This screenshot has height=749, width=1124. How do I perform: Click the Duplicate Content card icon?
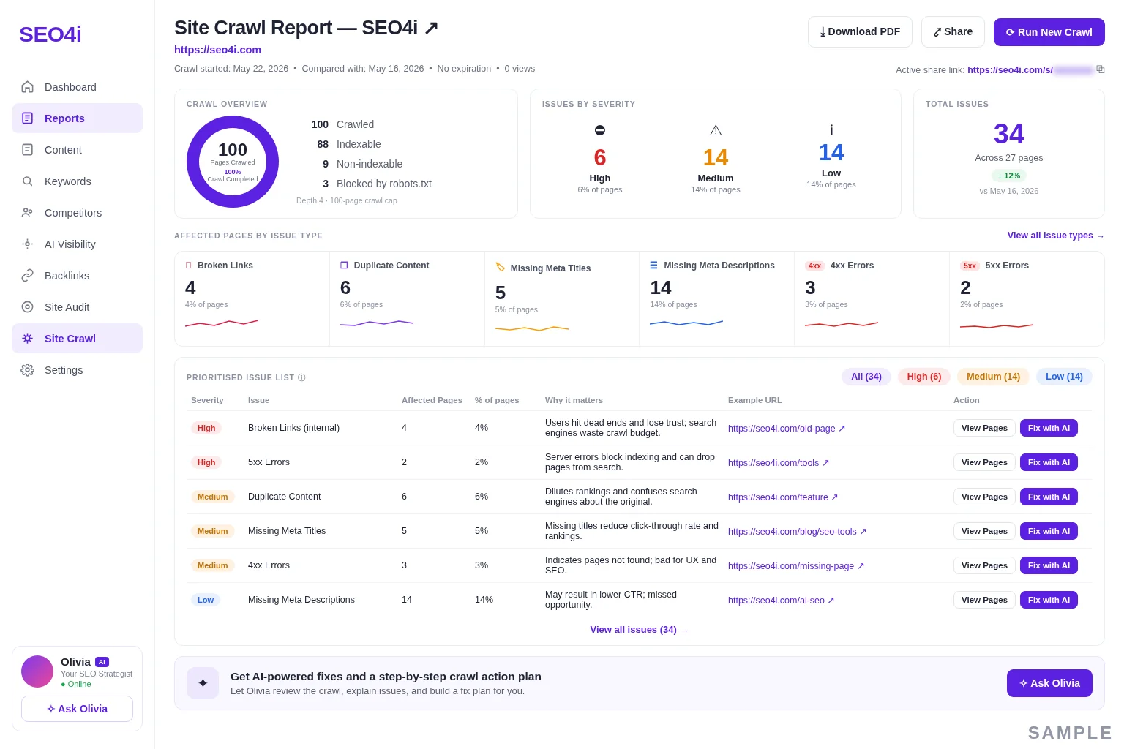tap(344, 266)
